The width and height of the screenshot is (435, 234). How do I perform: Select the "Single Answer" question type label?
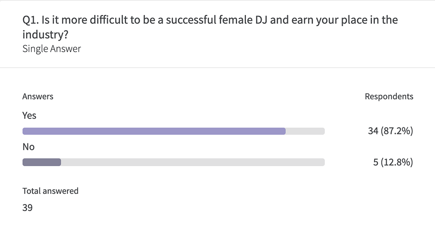click(x=51, y=49)
